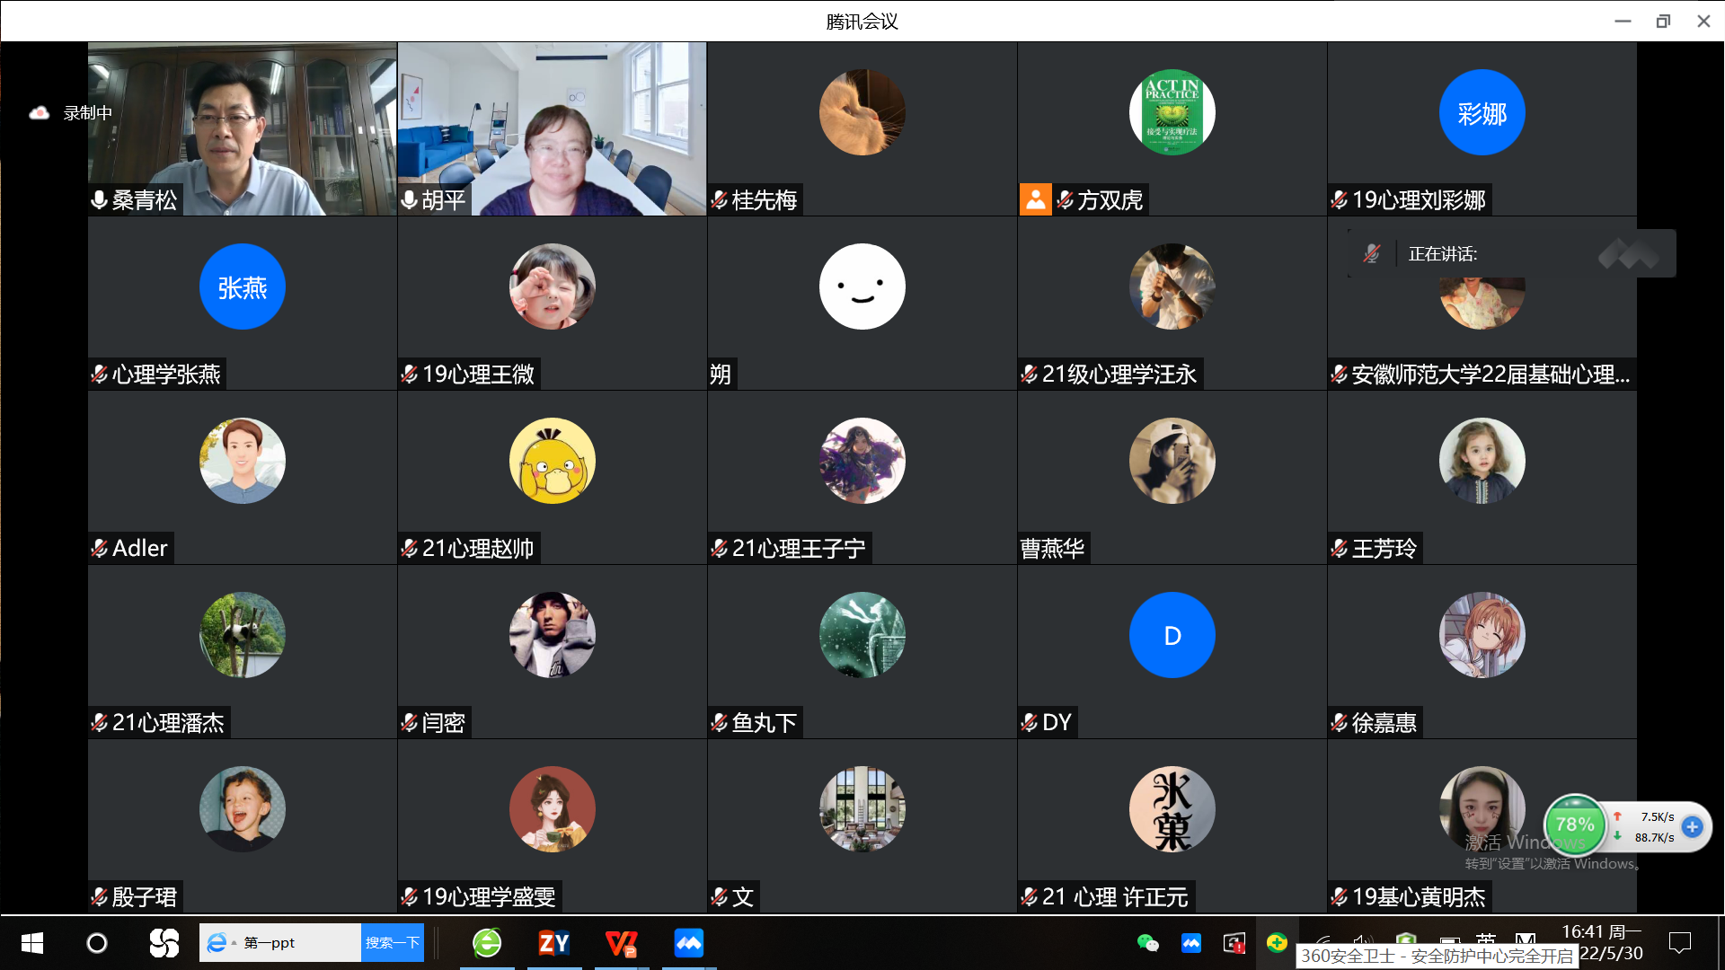Click the blue plus on speed widget
The height and width of the screenshot is (970, 1725).
point(1692,826)
